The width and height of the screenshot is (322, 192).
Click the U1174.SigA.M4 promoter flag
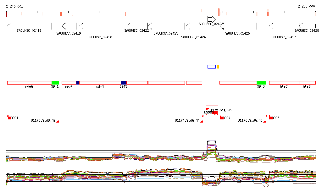202,121
